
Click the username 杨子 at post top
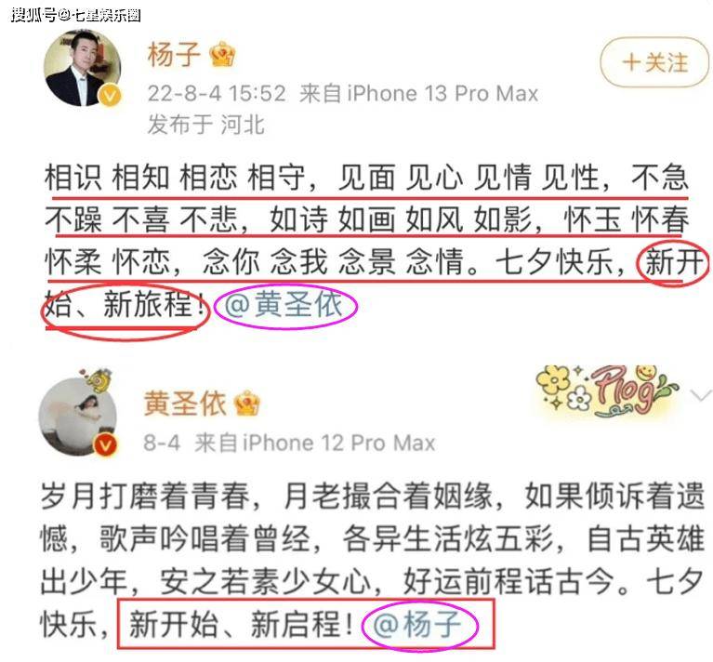174,55
